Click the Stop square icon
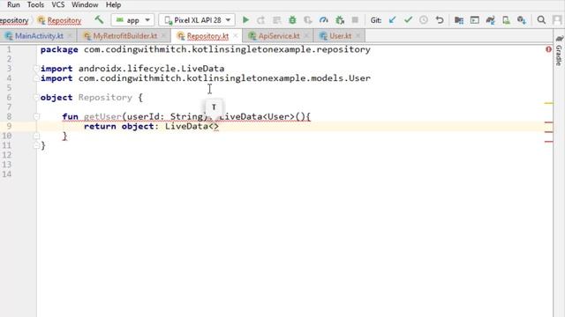Screen dimensions: 565x317 click(355, 20)
